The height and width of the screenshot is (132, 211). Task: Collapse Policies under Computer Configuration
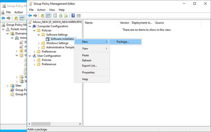[x=34, y=31]
